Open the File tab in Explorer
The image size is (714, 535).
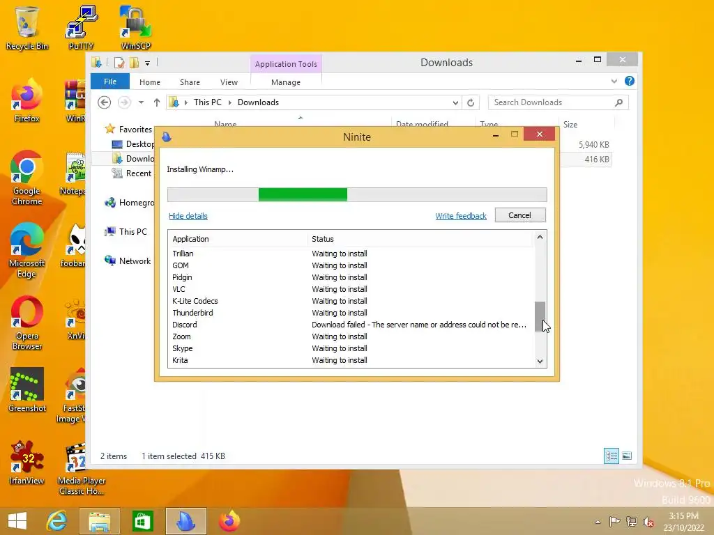(x=110, y=82)
